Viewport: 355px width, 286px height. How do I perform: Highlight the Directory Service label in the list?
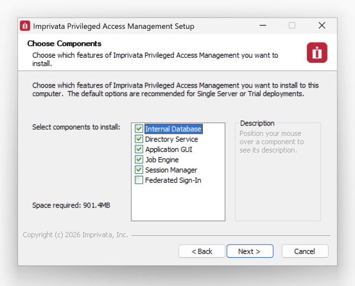(171, 139)
